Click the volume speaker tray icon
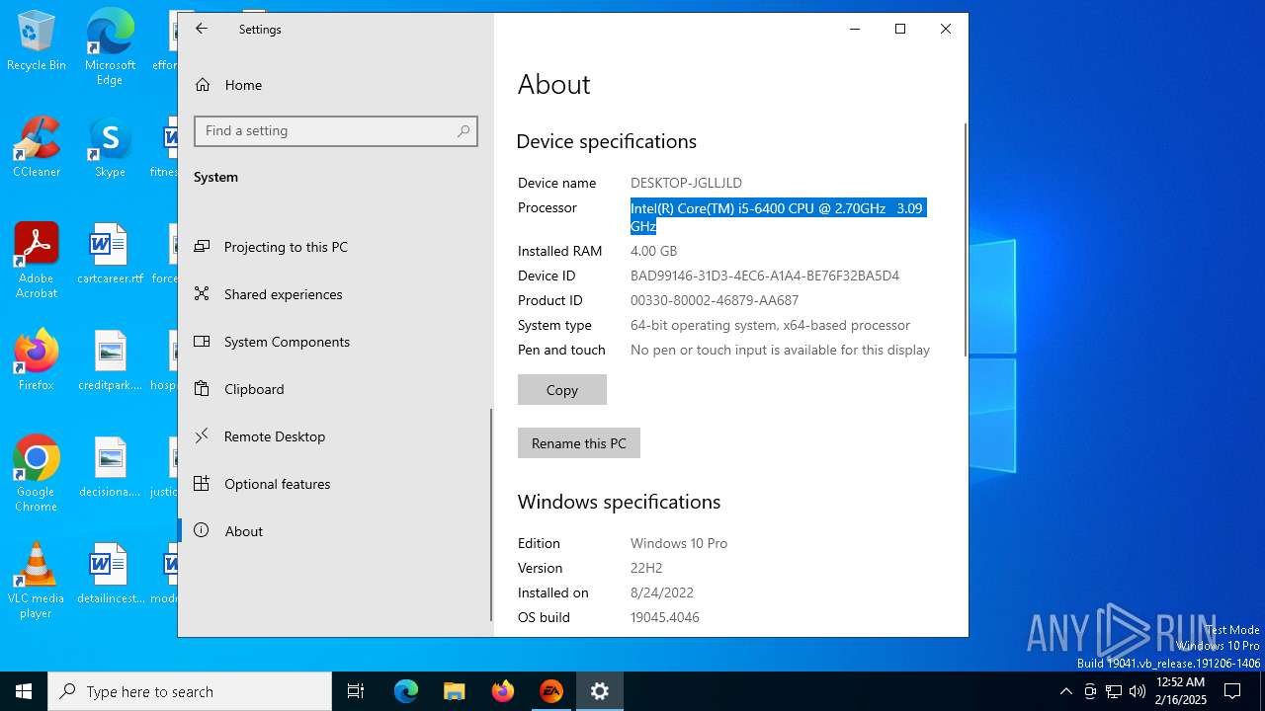This screenshot has width=1265, height=711. [1138, 691]
